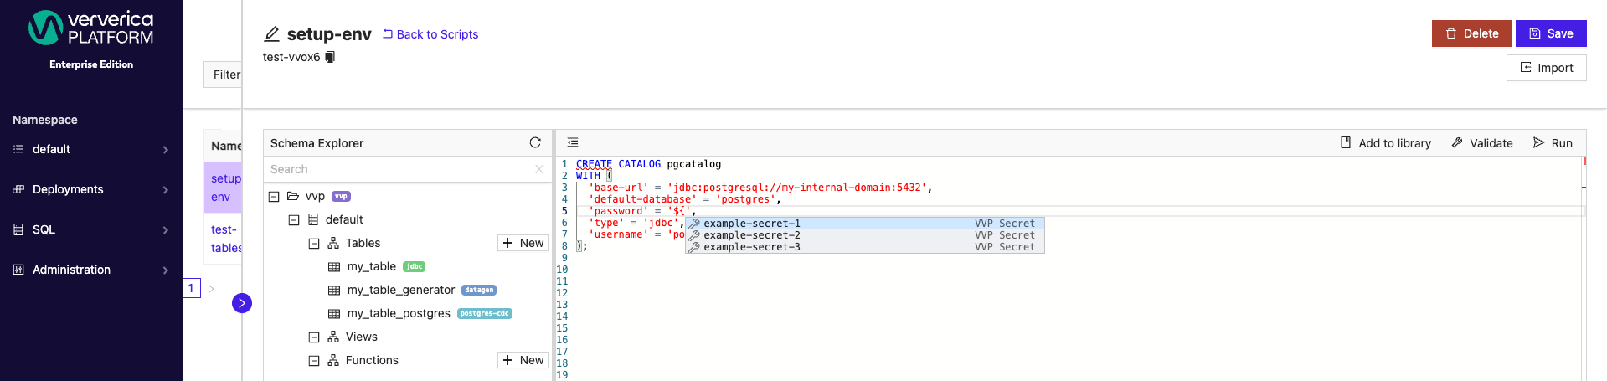This screenshot has height=381, width=1607.
Task: Select example-secret-3 from autocomplete
Action: coord(865,247)
